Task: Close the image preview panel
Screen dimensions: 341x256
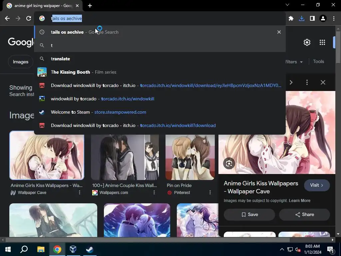Action: [323, 82]
